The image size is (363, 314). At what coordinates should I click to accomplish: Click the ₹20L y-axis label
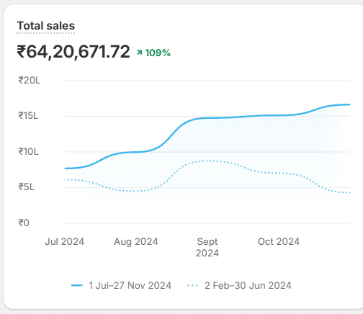(x=30, y=80)
